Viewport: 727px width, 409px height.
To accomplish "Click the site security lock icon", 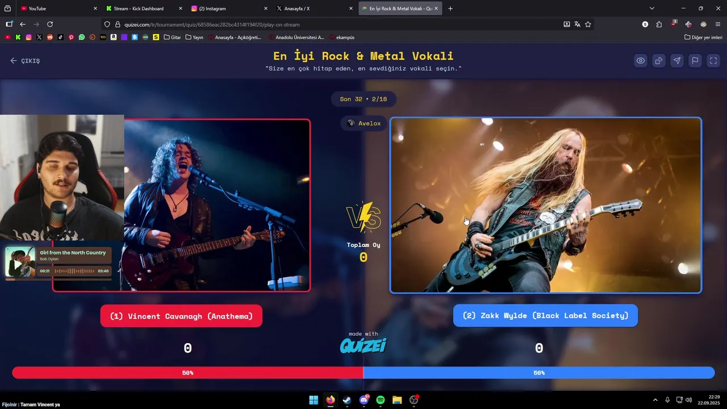I will 118,24.
